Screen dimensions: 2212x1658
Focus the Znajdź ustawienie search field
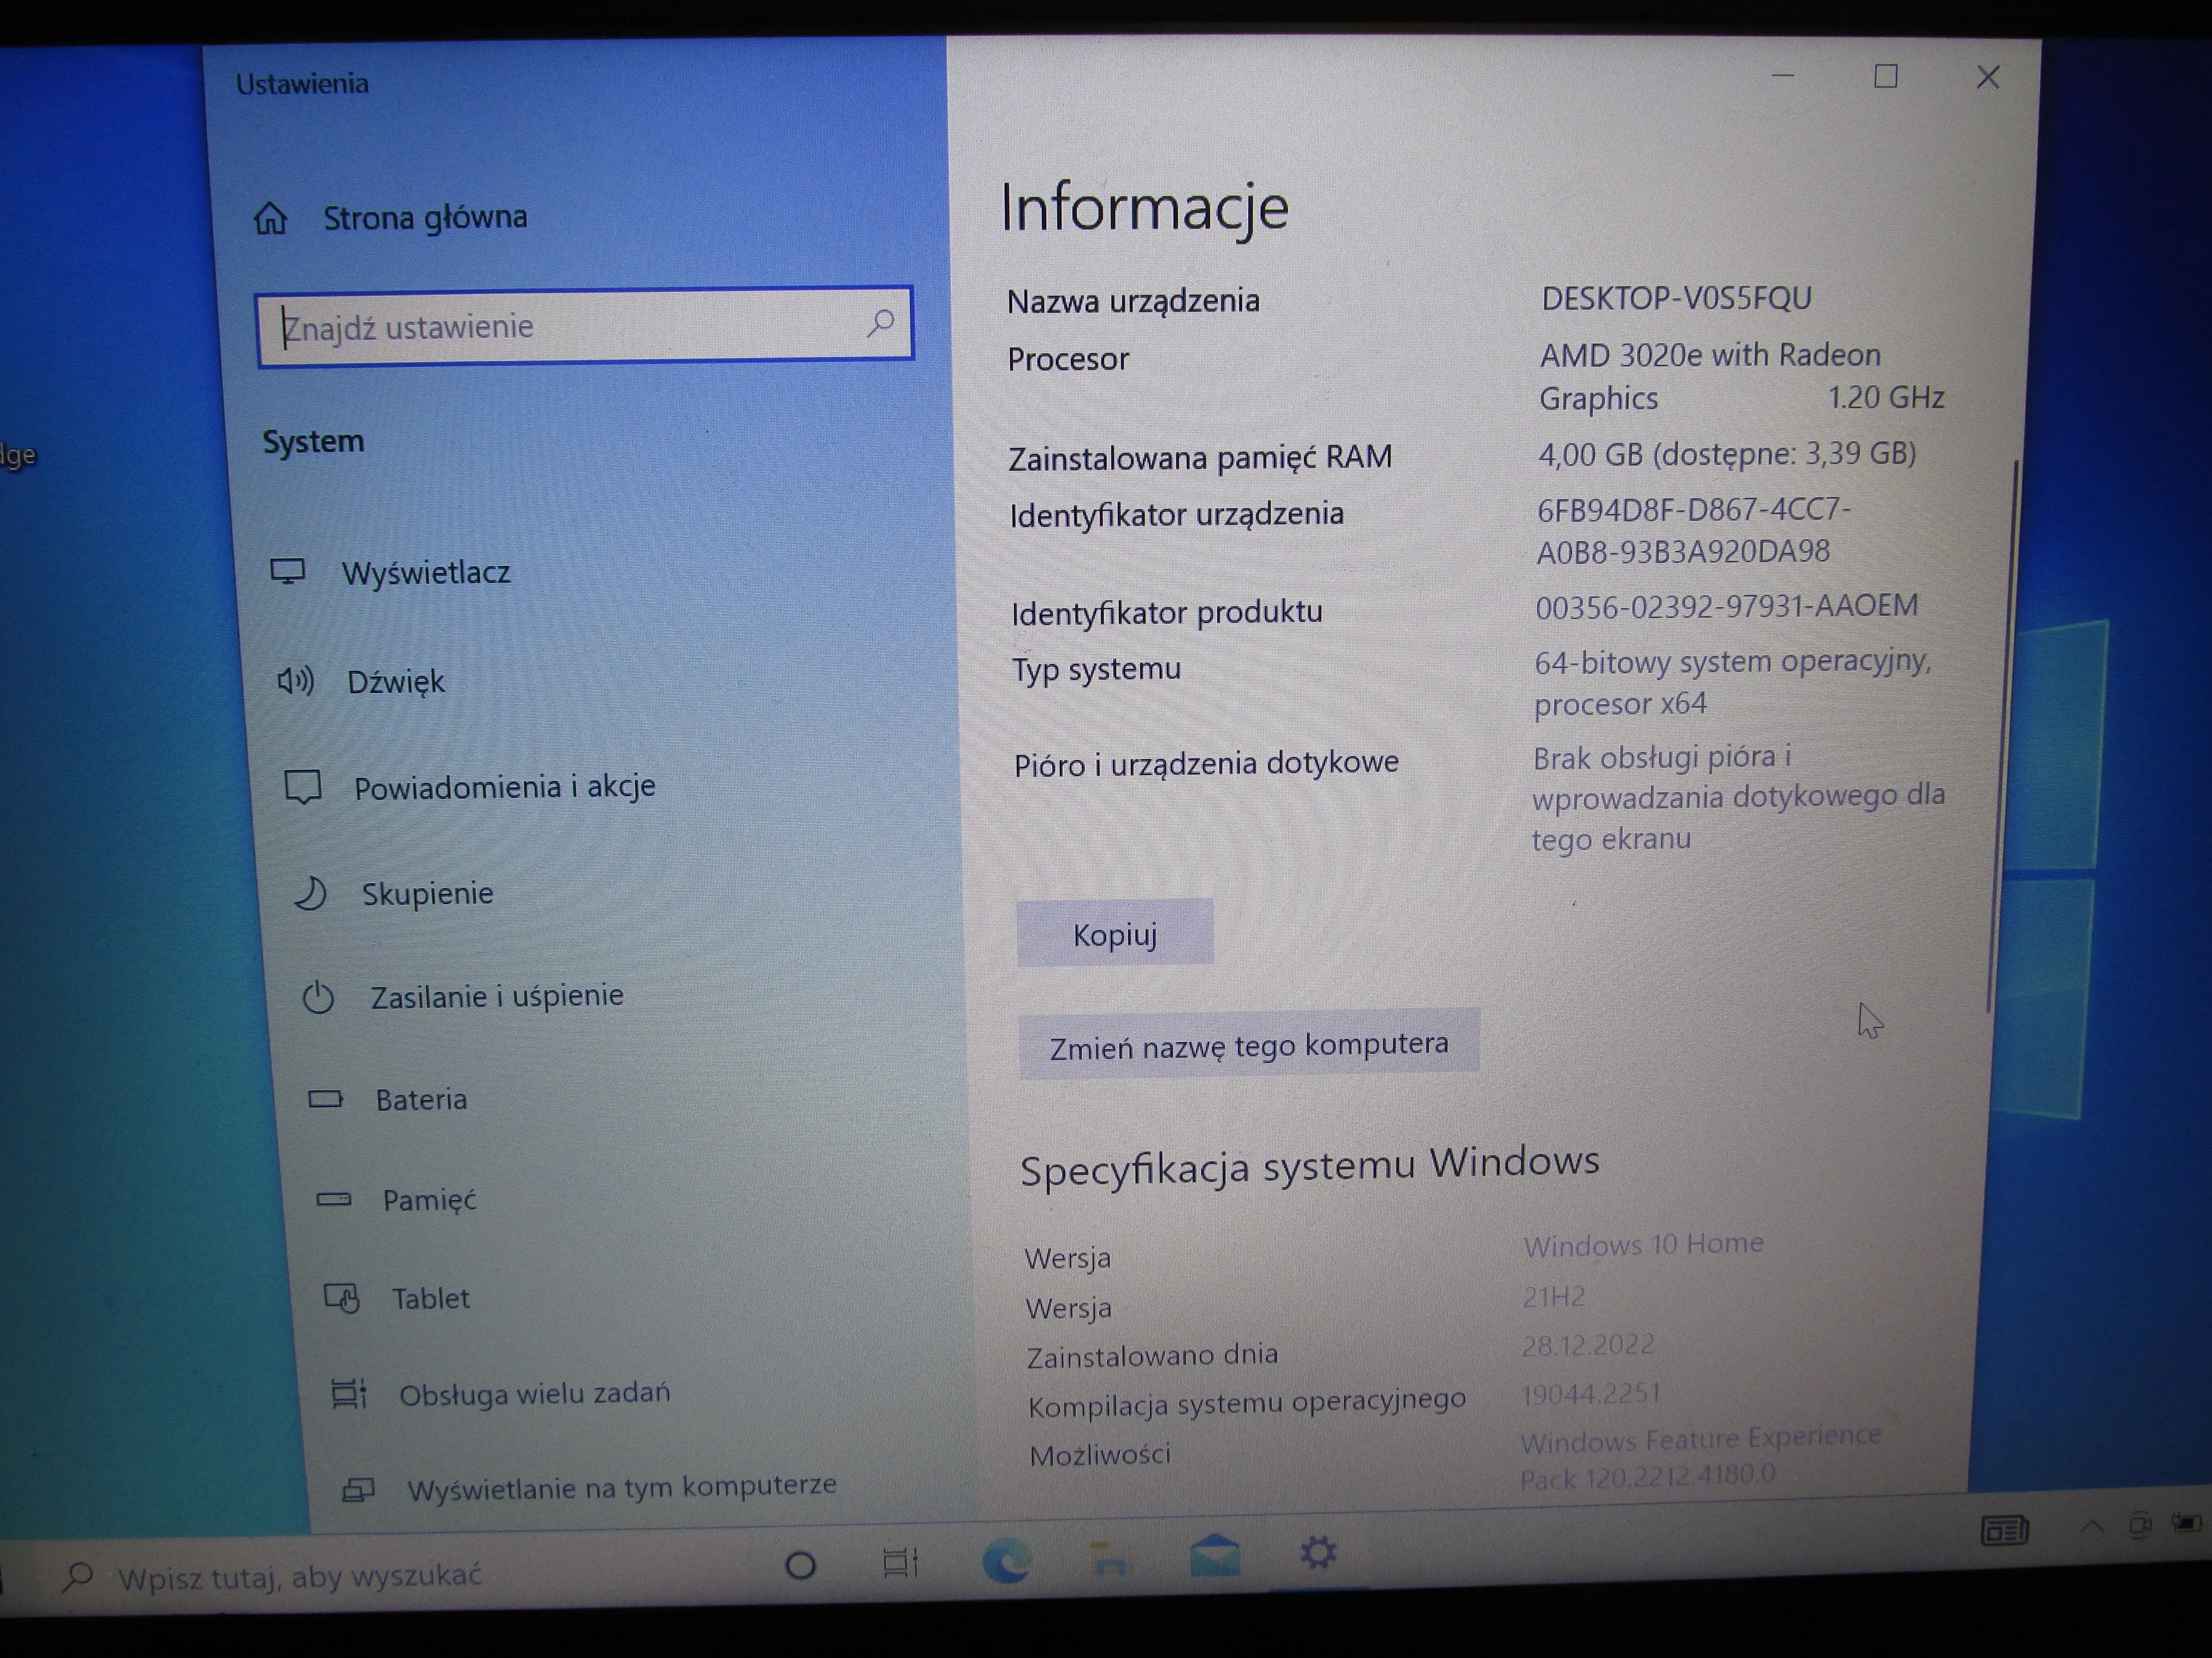pos(585,326)
